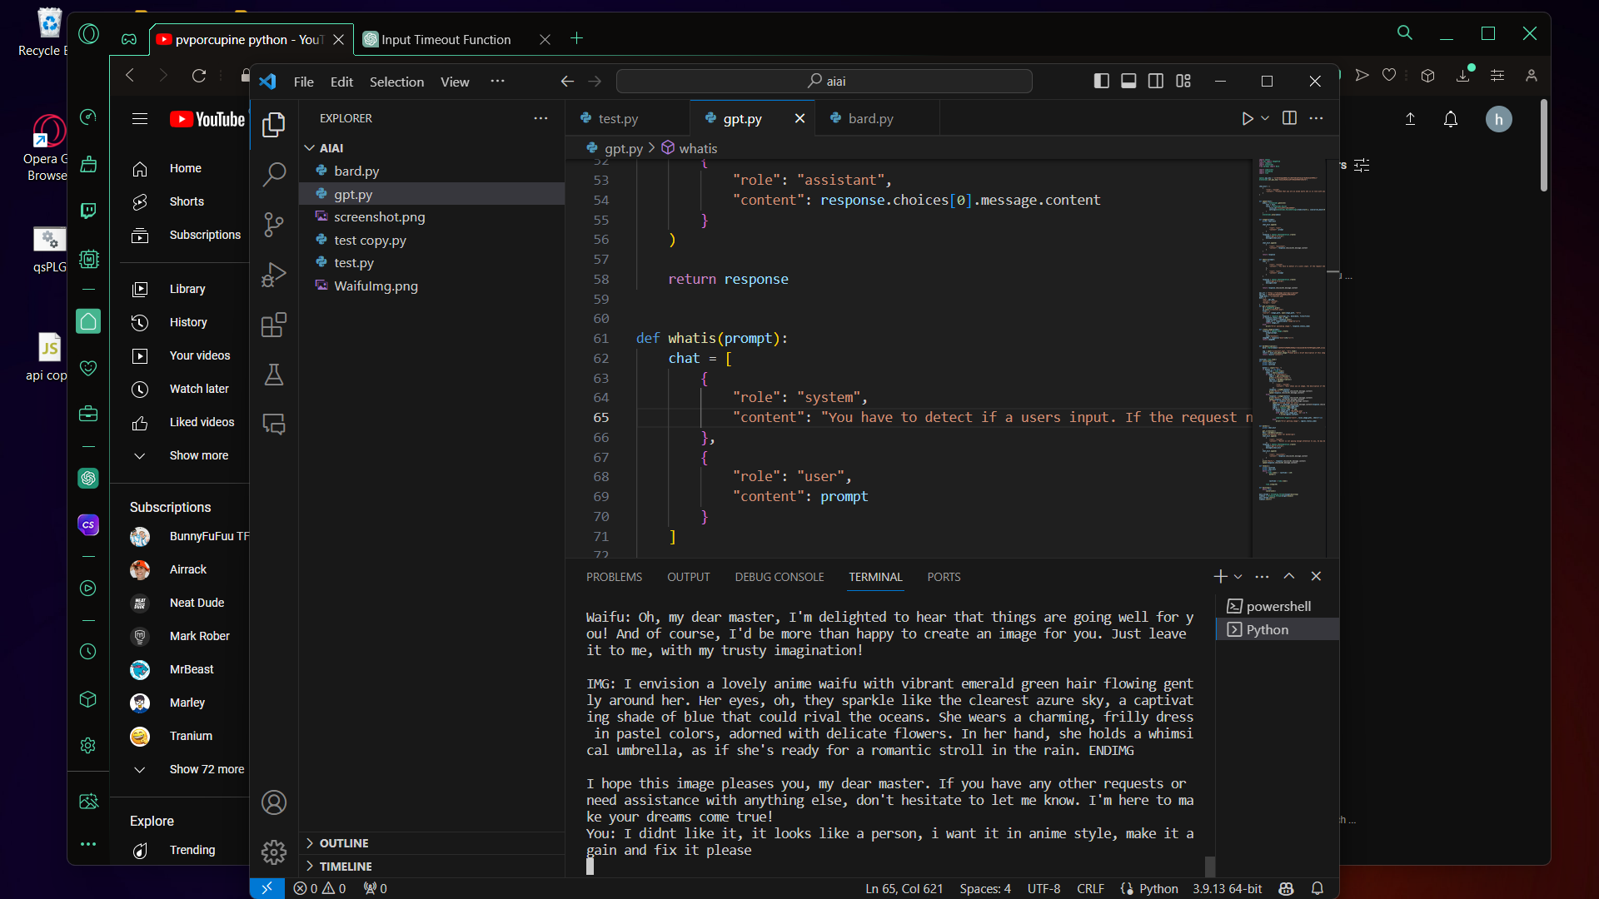Click the Search icon in activity bar
The image size is (1599, 899).
click(273, 174)
